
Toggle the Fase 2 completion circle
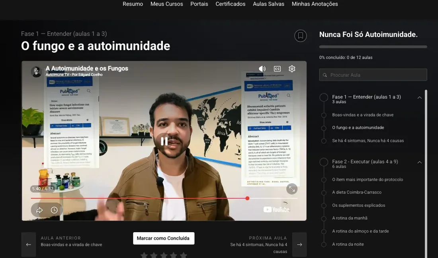pos(324,162)
